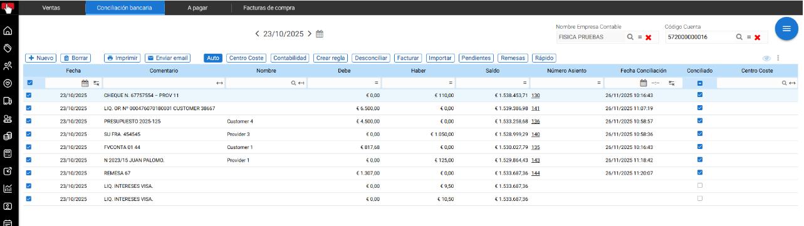Toggle the select-all checkbox in the filter row
The image size is (804, 226).
coord(30,83)
